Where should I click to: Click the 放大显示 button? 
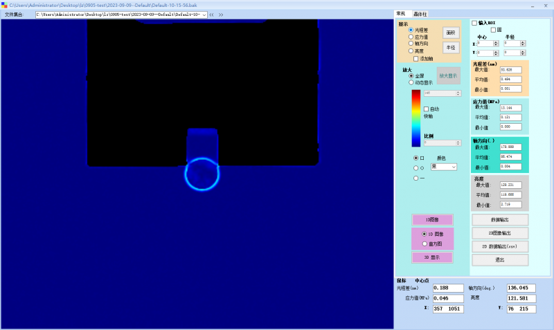click(x=448, y=75)
